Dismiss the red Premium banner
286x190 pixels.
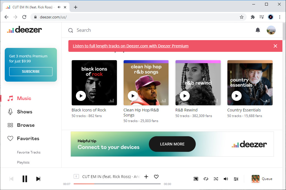pyautogui.click(x=275, y=46)
